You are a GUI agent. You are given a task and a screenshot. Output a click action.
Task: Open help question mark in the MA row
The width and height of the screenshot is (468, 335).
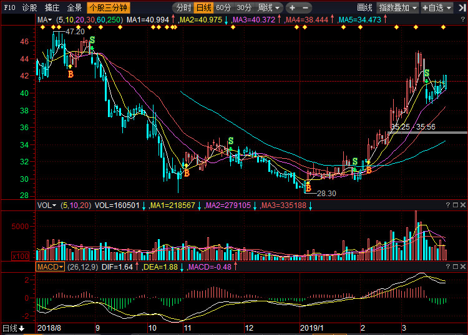pos(462,20)
